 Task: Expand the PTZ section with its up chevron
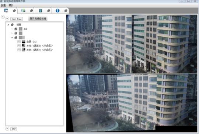(x=7, y=129)
